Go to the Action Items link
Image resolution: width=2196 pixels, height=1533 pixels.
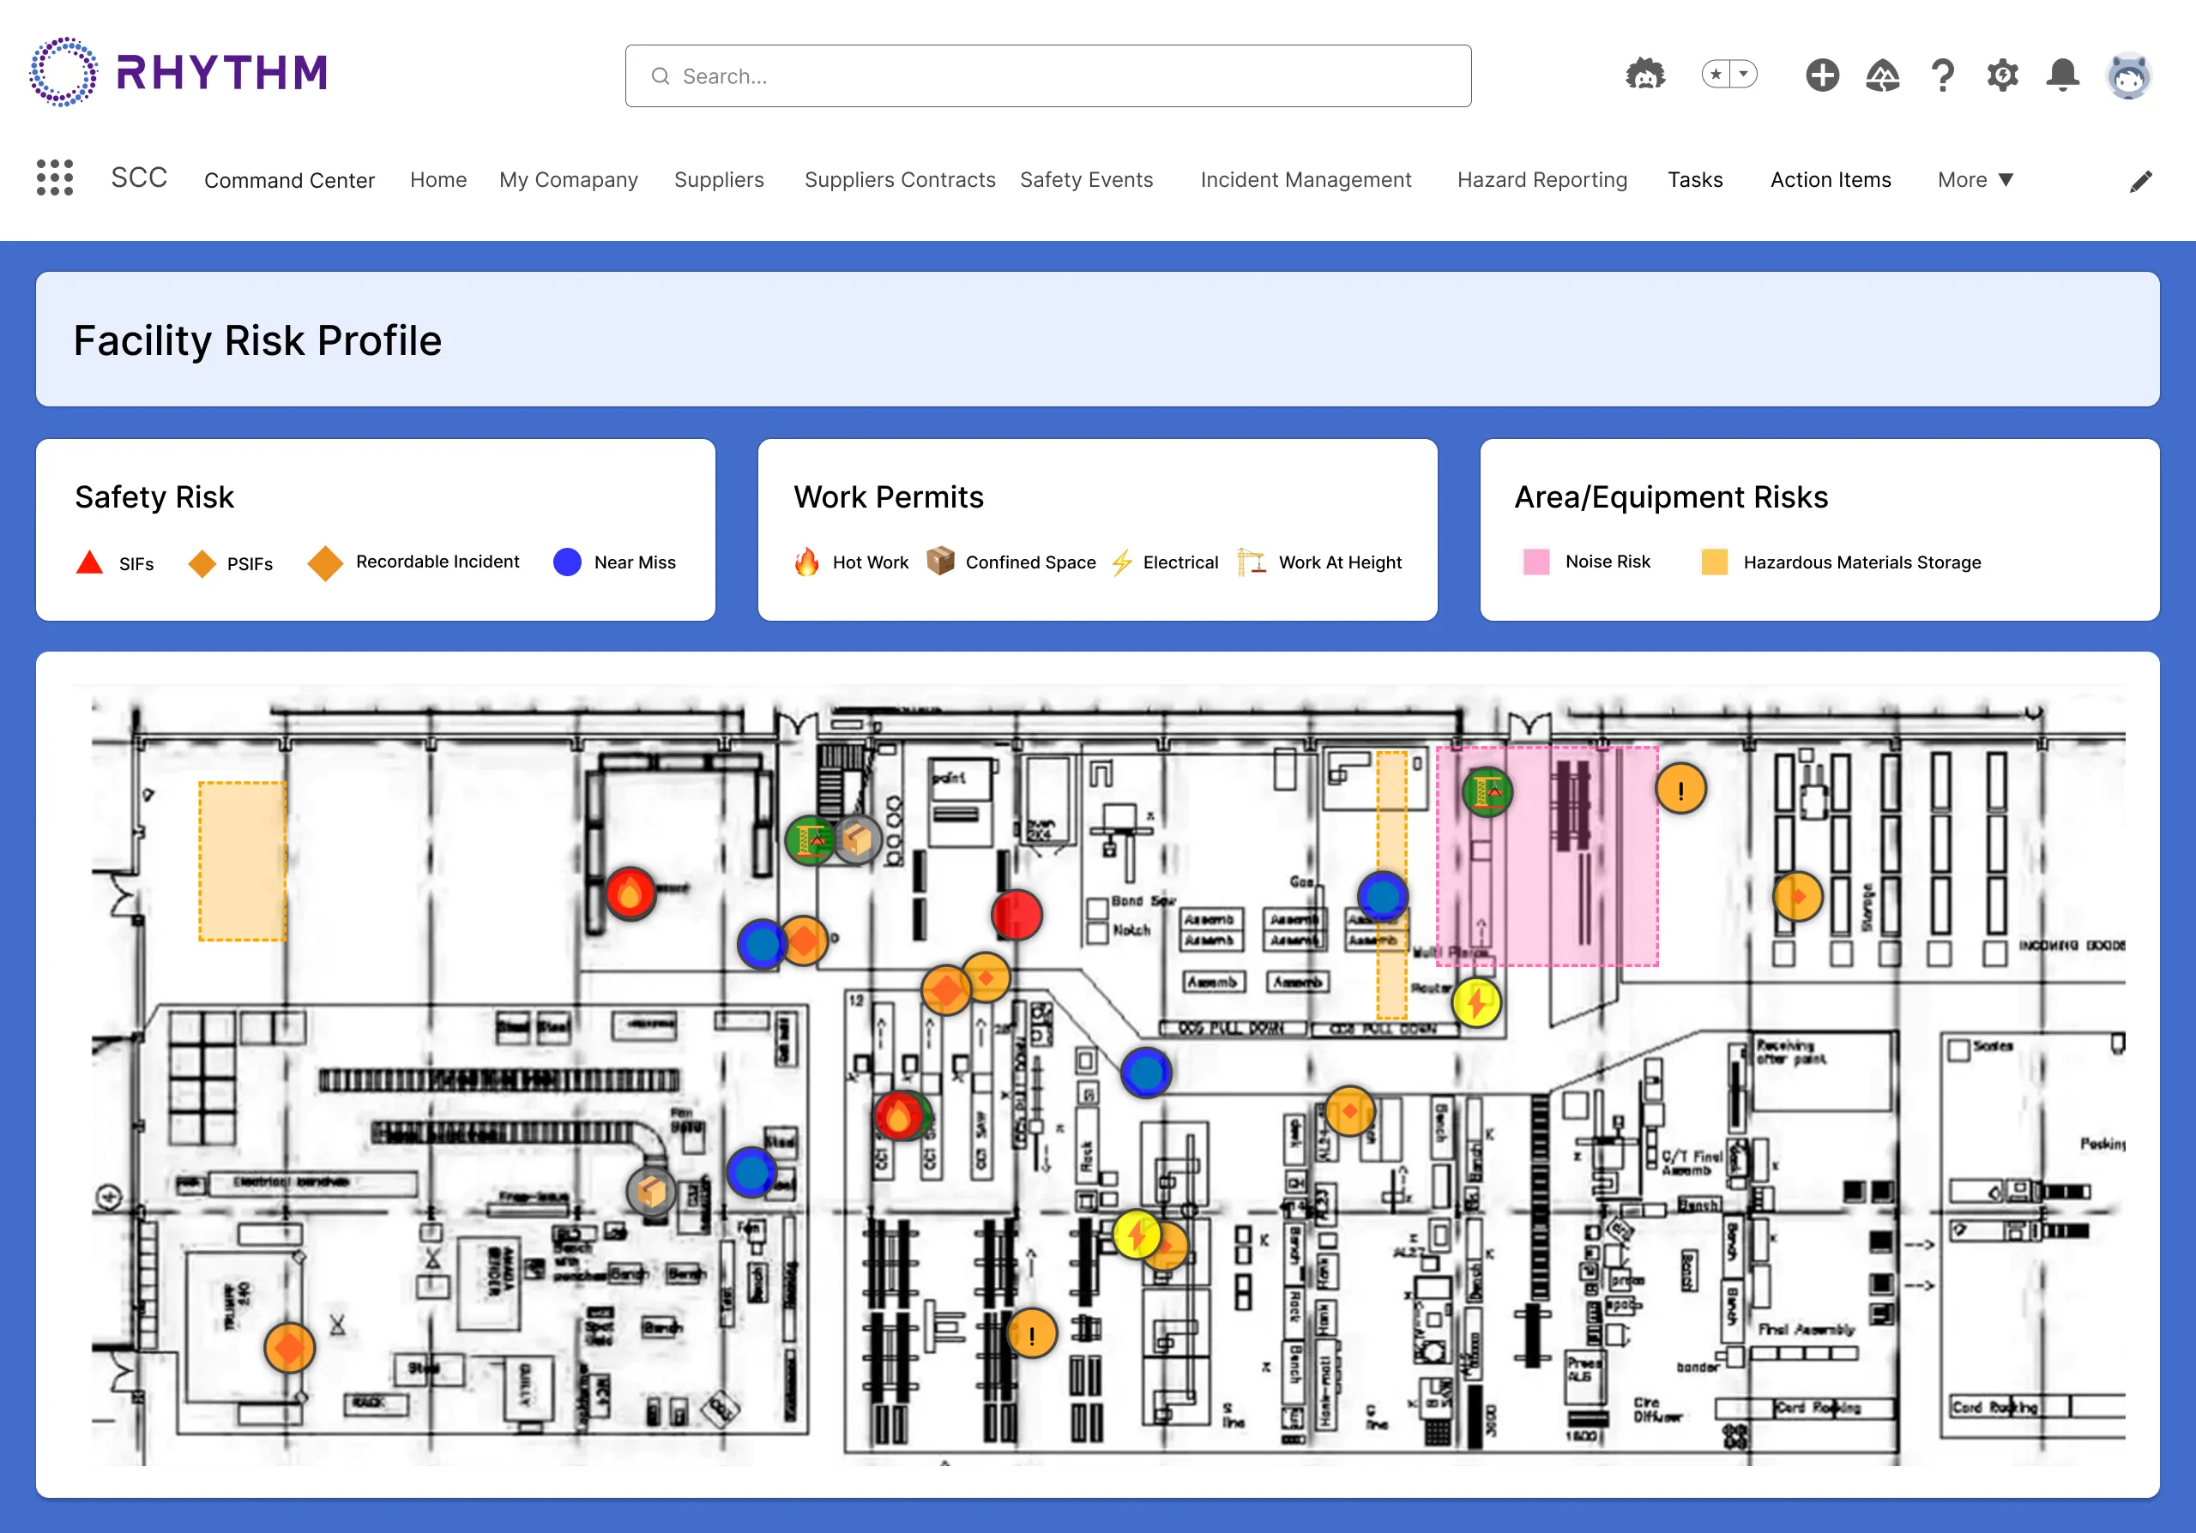1830,180
